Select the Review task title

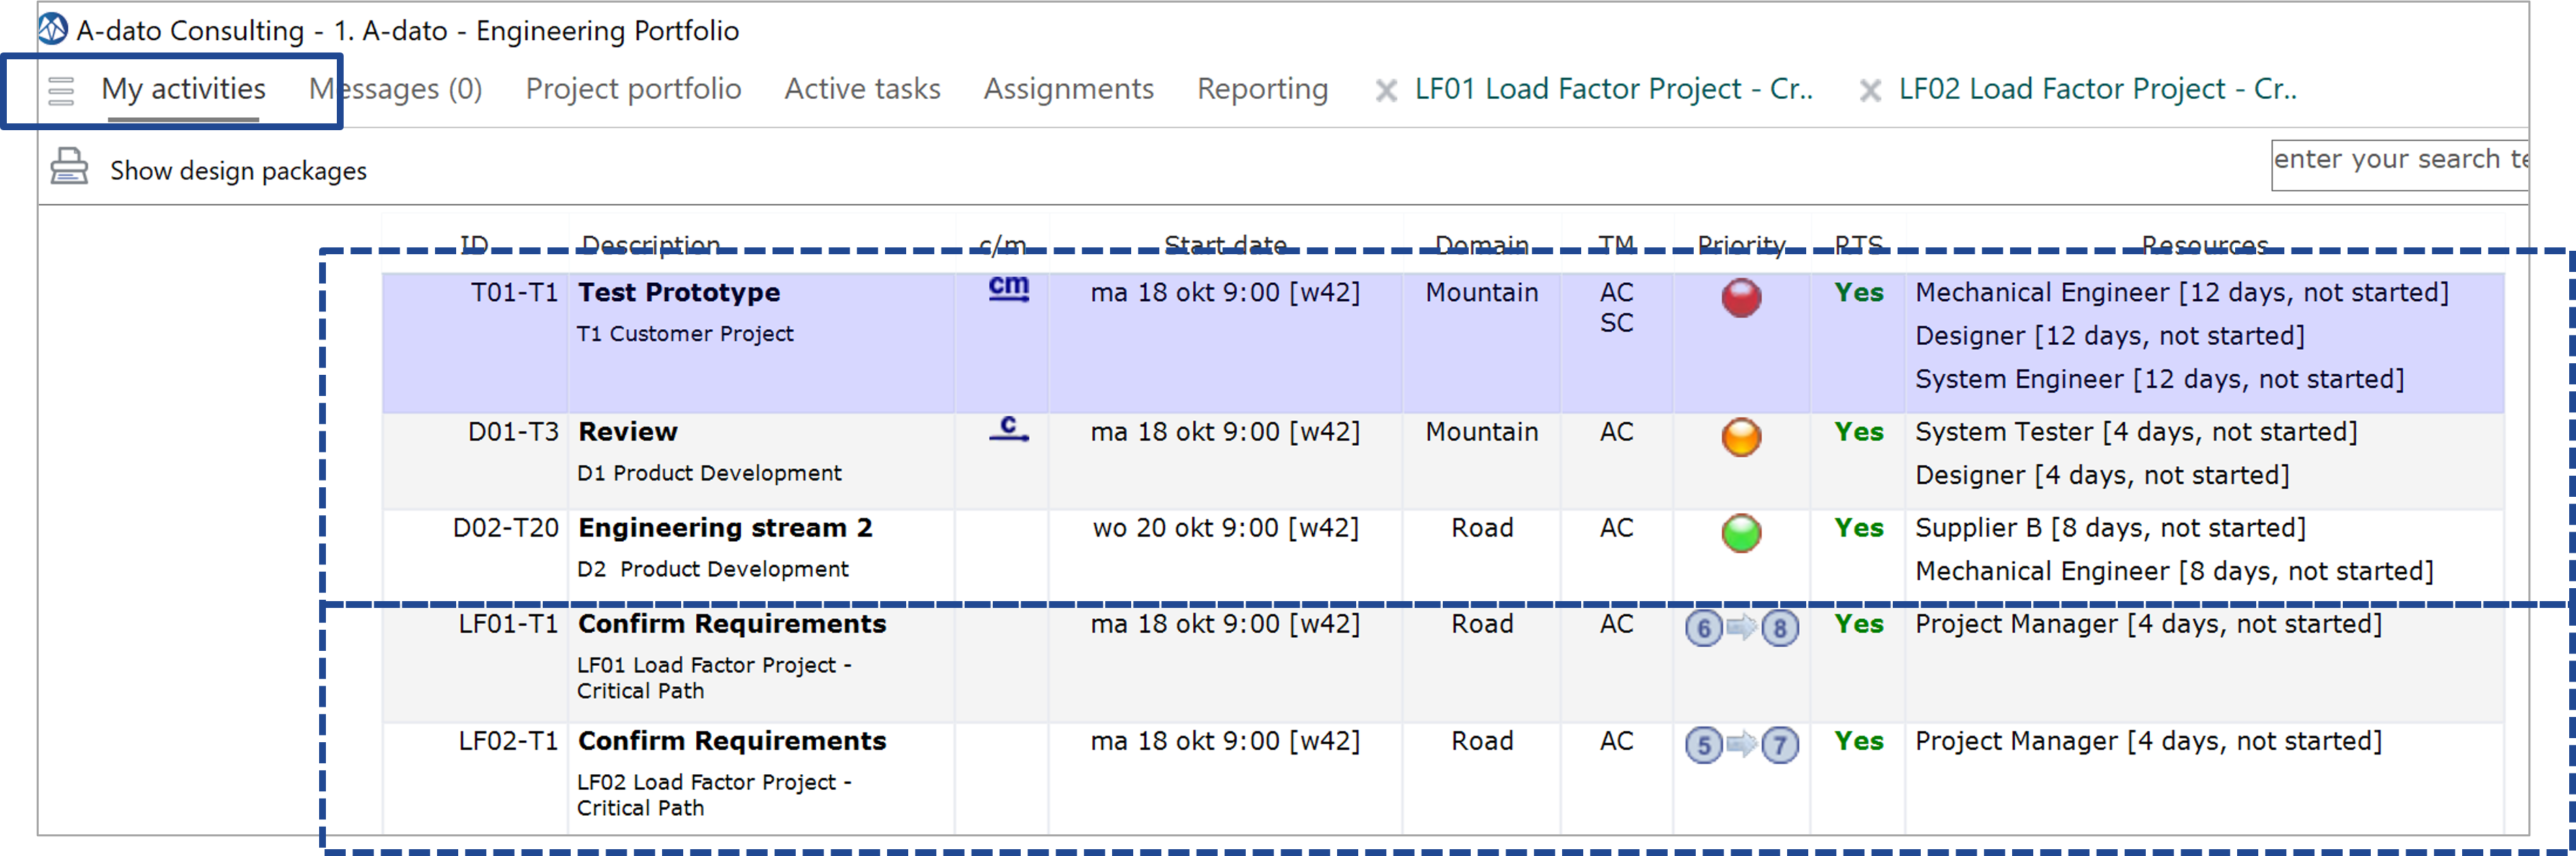point(628,432)
